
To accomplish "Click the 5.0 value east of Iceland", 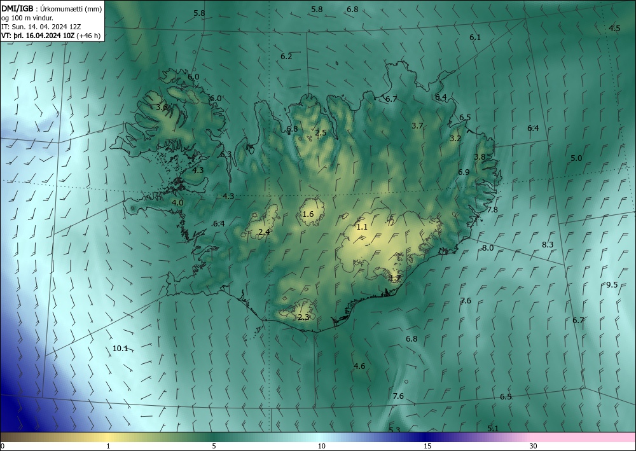I will pos(576,158).
